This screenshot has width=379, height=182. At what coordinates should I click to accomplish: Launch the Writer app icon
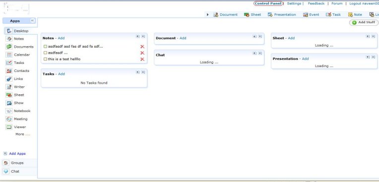click(x=9, y=87)
